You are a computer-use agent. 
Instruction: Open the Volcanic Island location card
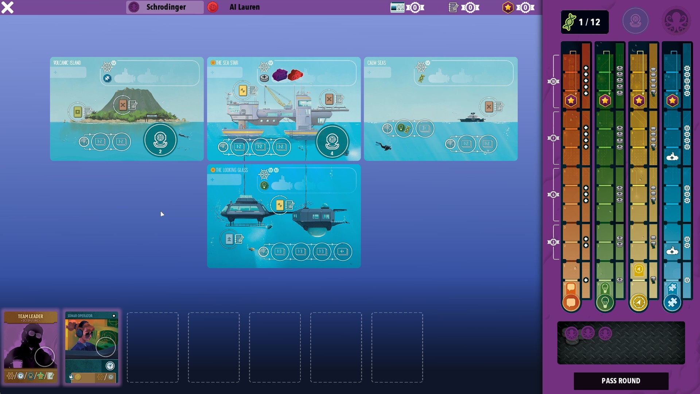pyautogui.click(x=127, y=109)
